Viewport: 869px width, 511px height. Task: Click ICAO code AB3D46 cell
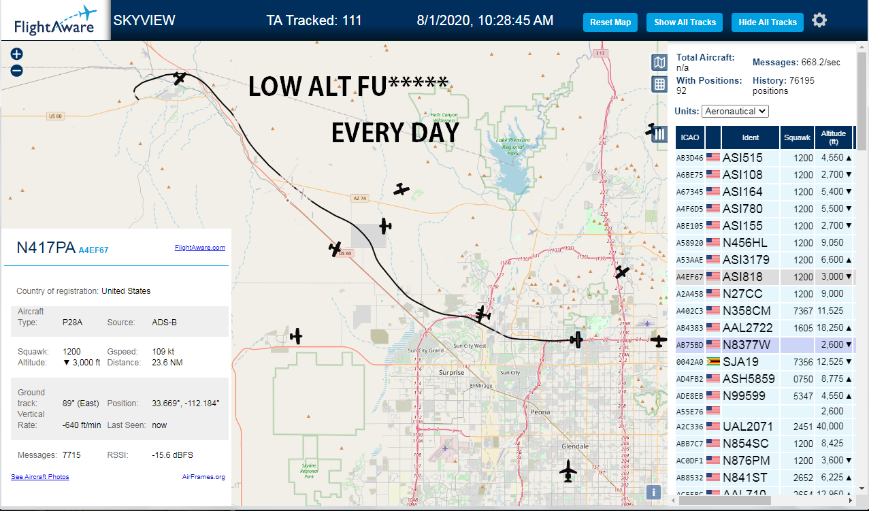tap(689, 158)
